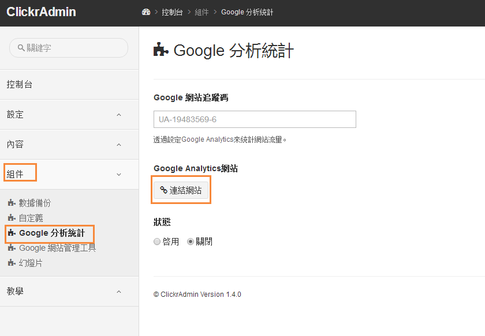485x336 pixels.
Task: Open 幻燈片 component
Action: point(31,263)
